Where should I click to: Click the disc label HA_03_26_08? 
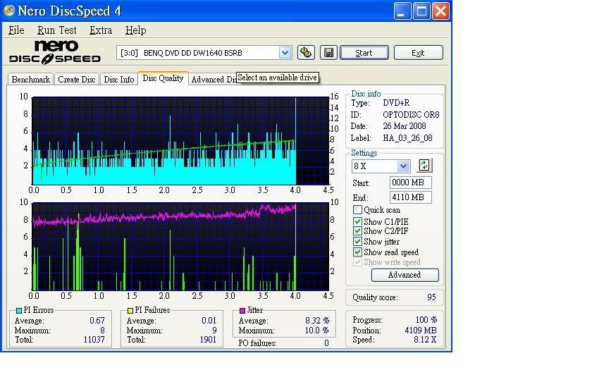pos(408,138)
